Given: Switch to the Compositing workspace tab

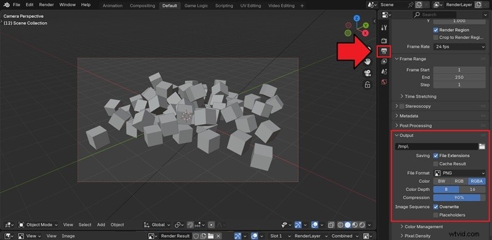Looking at the screenshot, I should pos(143,6).
